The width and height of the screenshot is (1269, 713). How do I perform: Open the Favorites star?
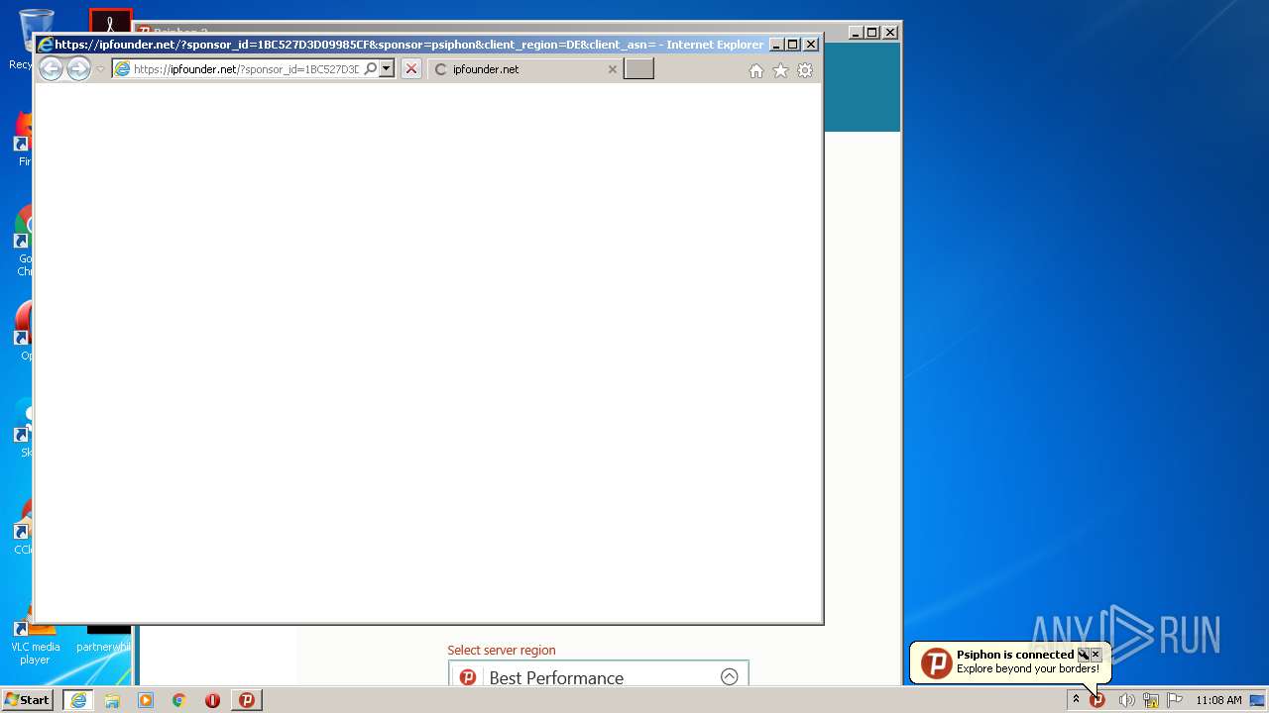780,70
